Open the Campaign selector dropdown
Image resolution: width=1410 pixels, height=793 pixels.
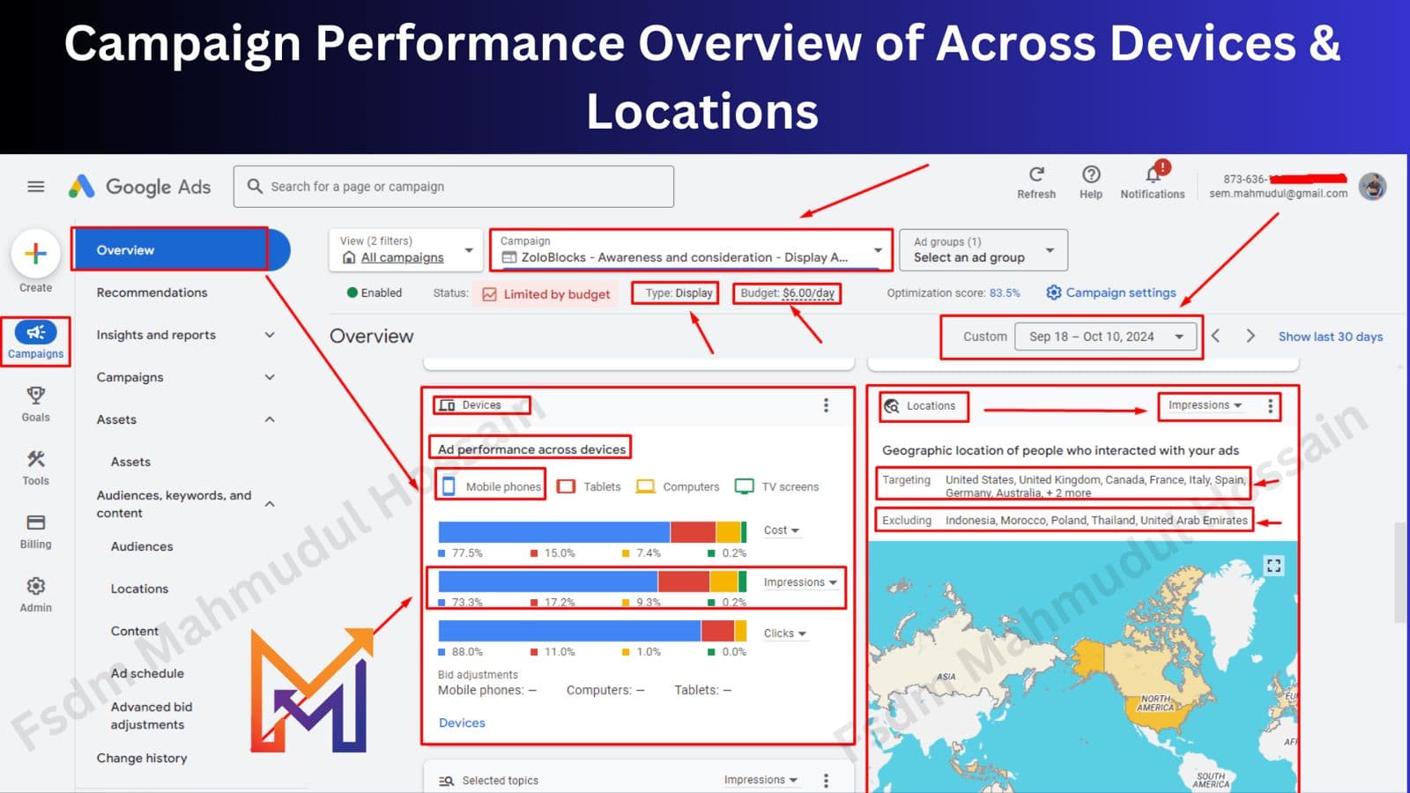point(691,249)
